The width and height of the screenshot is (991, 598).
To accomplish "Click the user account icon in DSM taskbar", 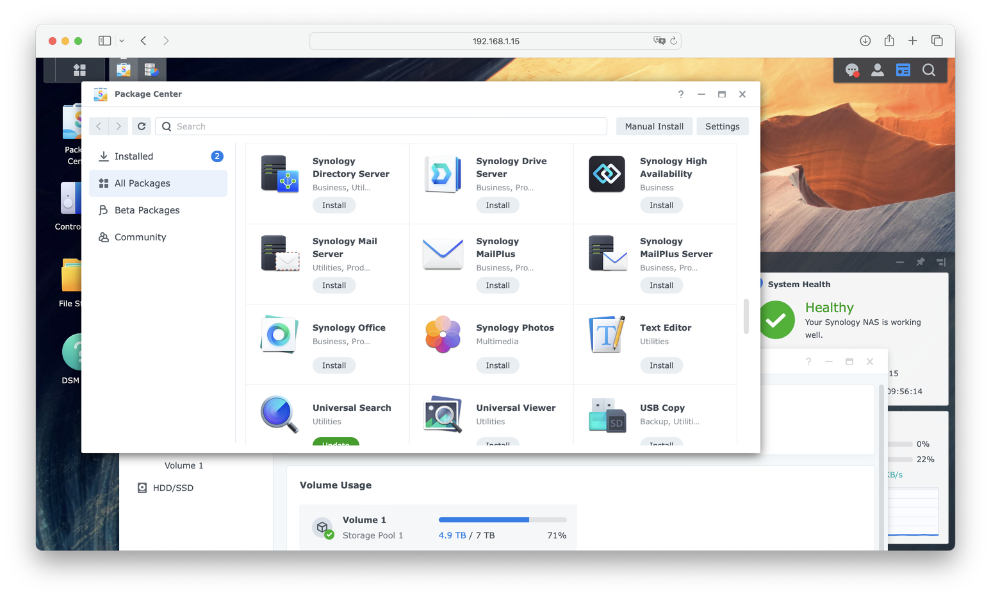I will 878,70.
